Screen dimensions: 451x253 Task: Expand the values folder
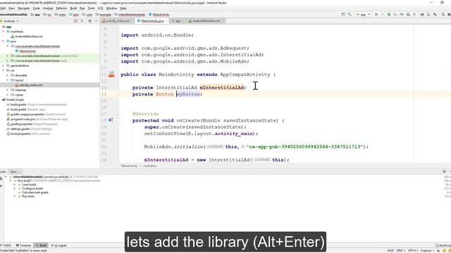tap(8, 95)
